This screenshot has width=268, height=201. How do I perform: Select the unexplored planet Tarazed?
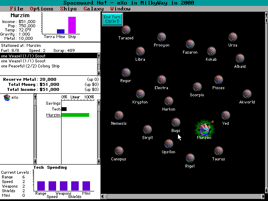pos(126,30)
